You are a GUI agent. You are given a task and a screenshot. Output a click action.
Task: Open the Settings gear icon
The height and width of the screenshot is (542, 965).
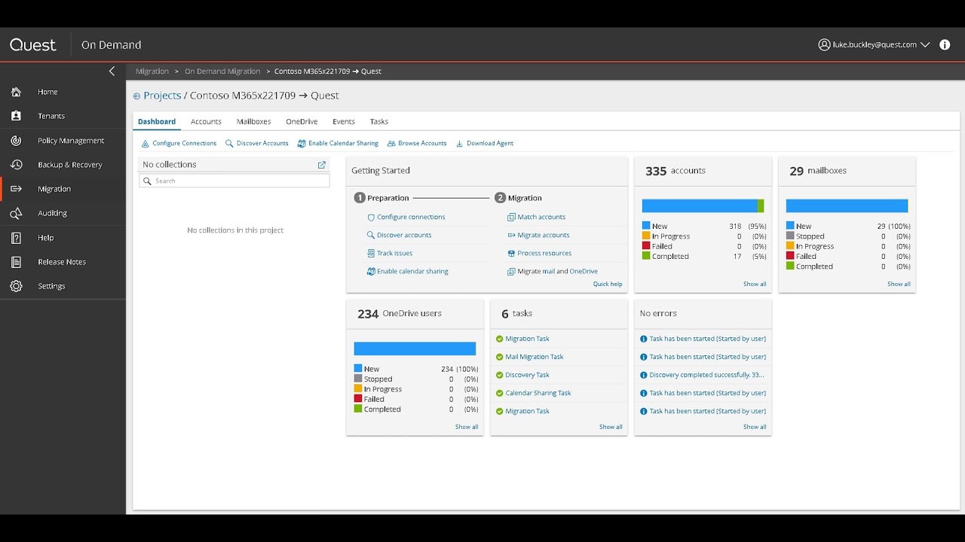coord(16,286)
